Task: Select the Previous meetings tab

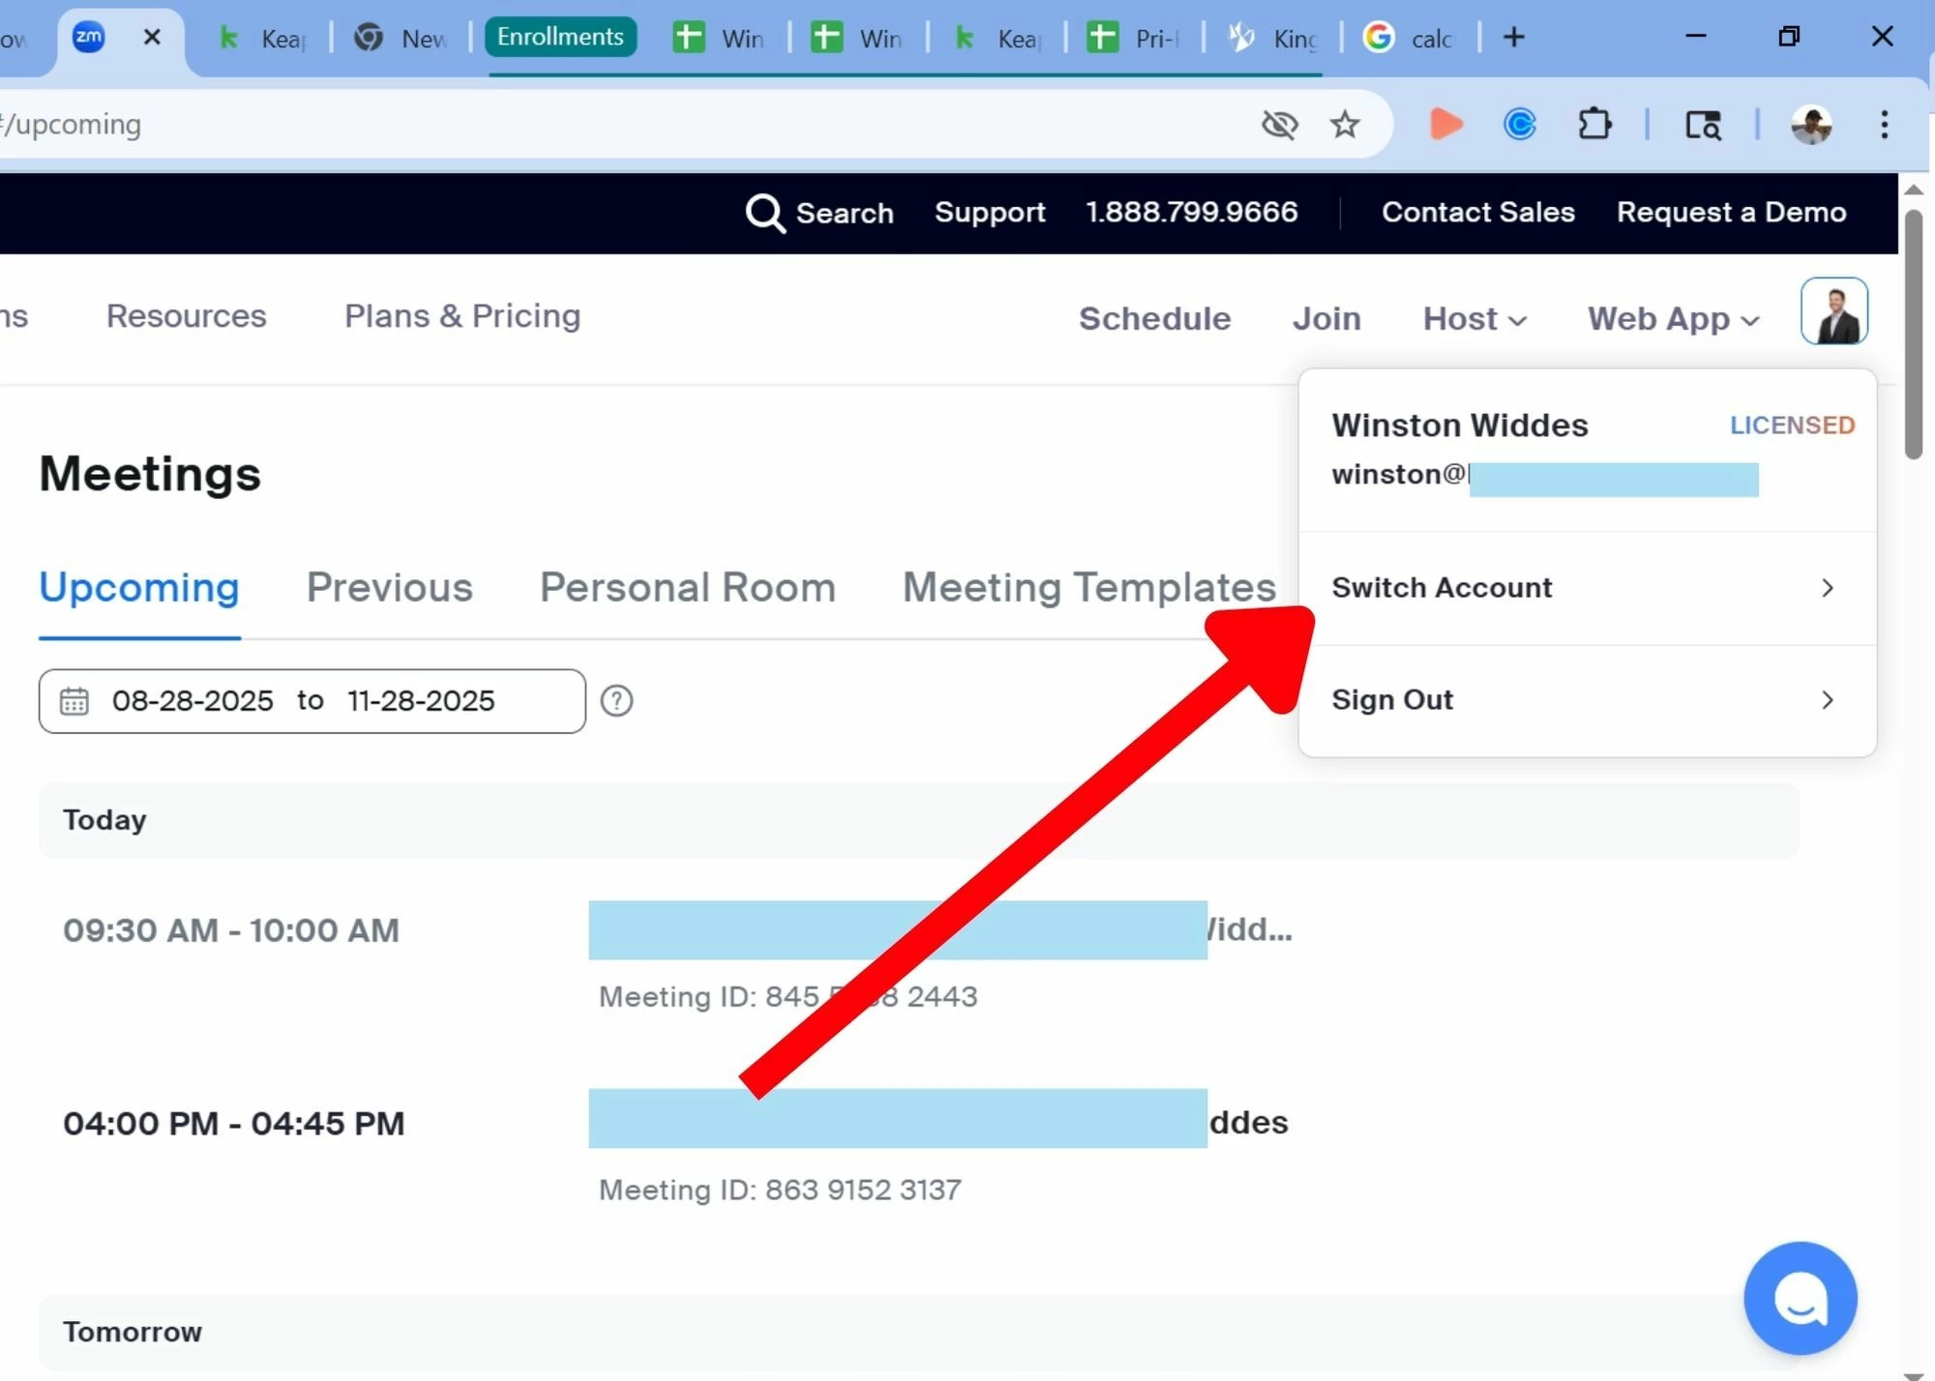Action: click(x=389, y=587)
